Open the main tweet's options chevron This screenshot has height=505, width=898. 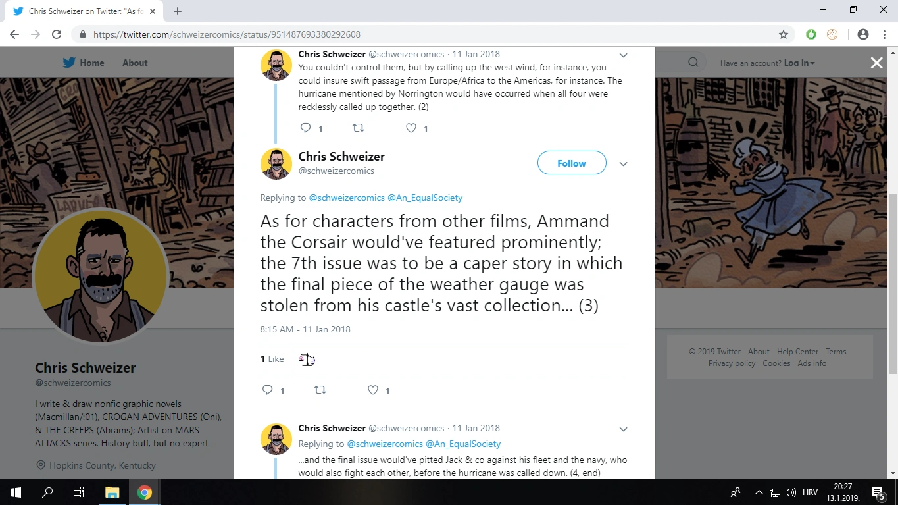pos(623,164)
